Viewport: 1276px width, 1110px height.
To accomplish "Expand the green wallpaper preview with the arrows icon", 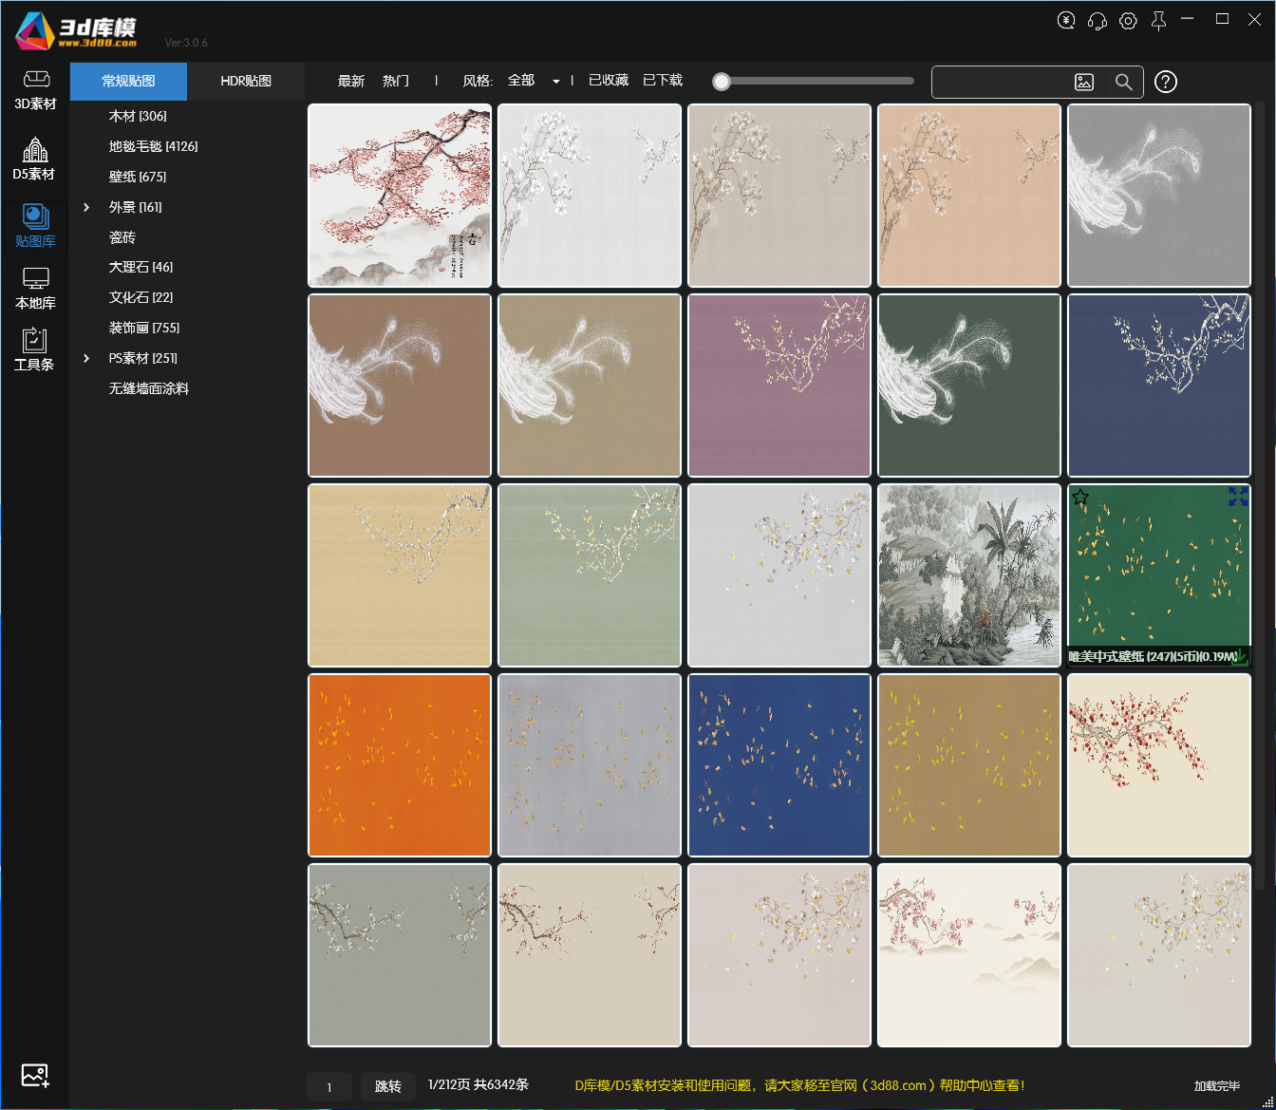I will [1238, 497].
